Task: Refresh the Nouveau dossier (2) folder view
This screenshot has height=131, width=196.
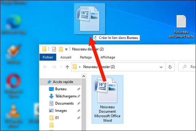Action: click(x=170, y=67)
